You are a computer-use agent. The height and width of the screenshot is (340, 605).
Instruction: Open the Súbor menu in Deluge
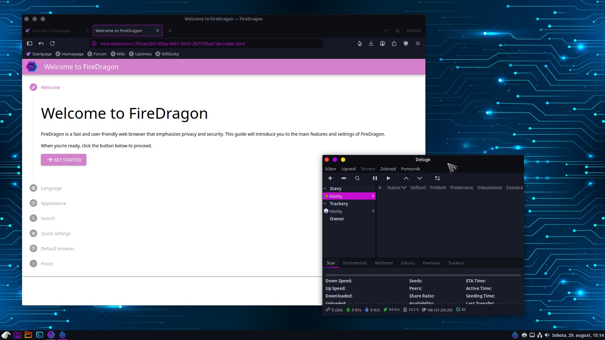pyautogui.click(x=331, y=169)
